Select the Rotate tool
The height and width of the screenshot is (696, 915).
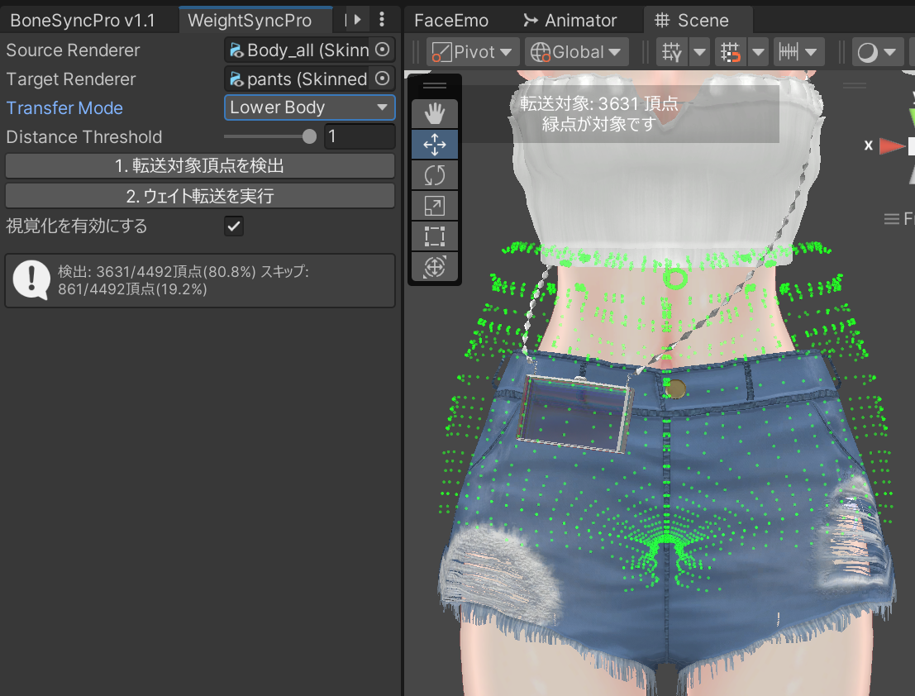pos(434,174)
